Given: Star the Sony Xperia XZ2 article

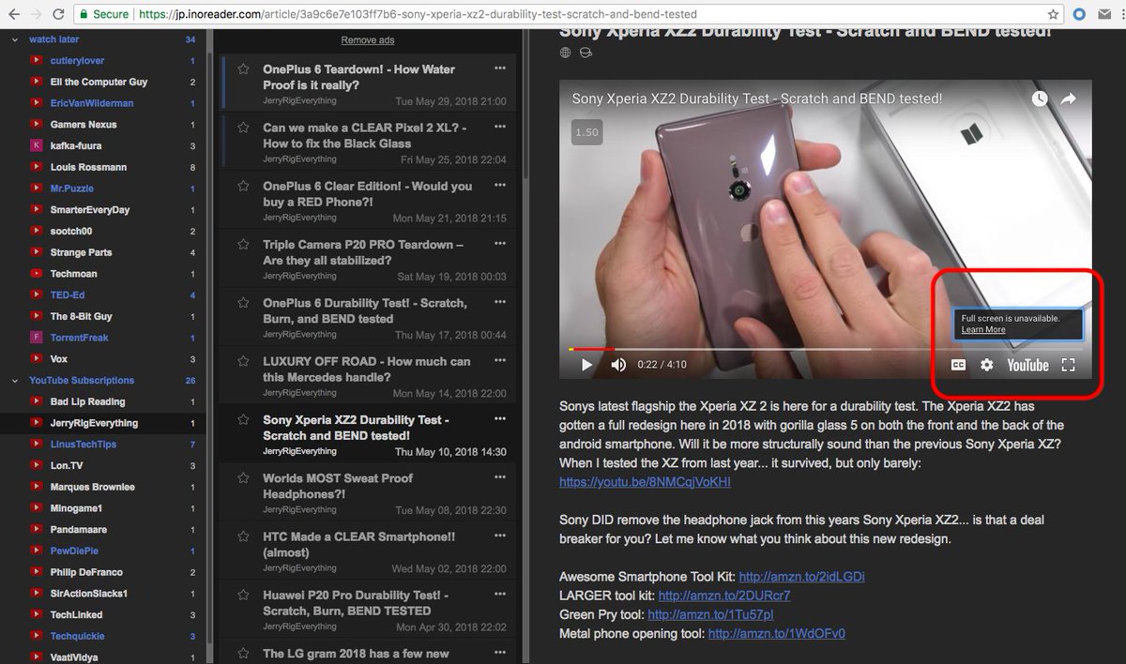Looking at the screenshot, I should coord(244,420).
